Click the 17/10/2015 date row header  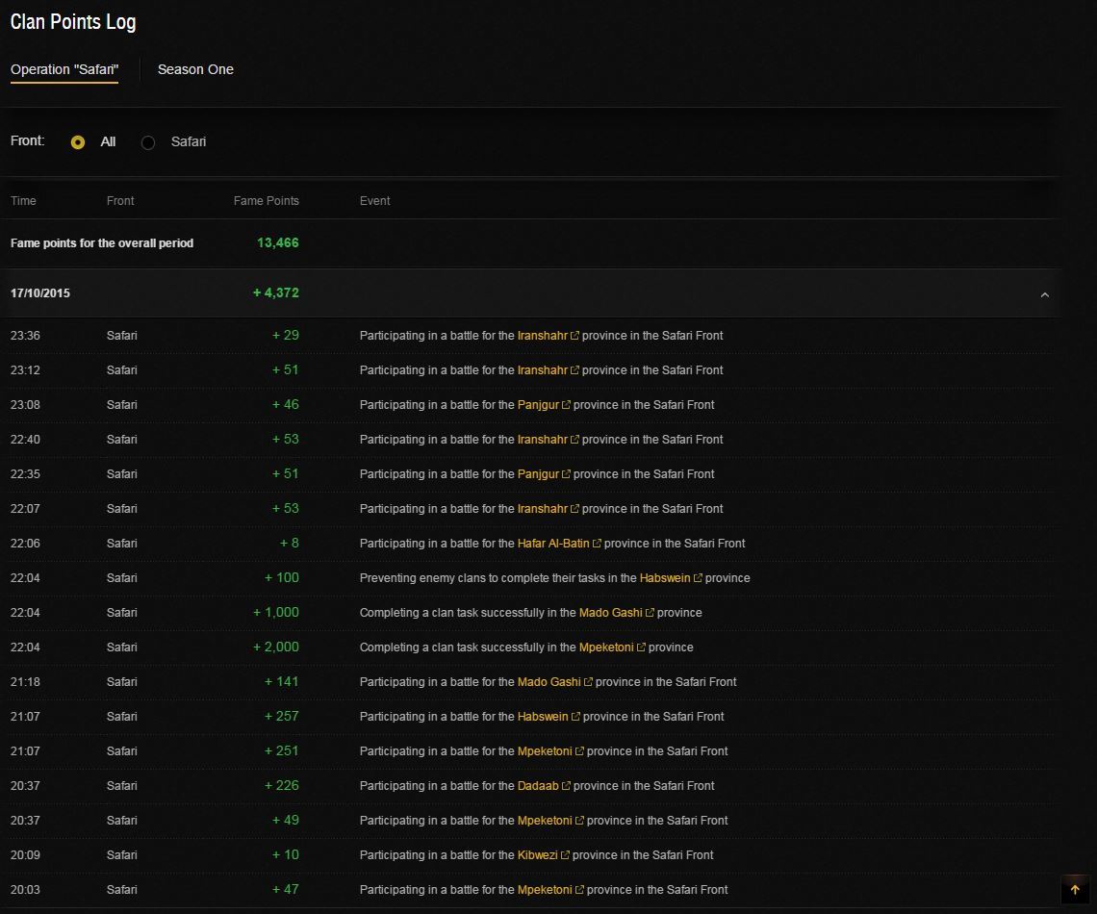pos(40,293)
